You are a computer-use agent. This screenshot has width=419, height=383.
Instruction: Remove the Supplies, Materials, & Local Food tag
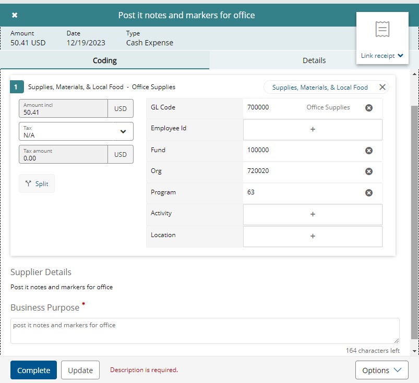click(382, 87)
